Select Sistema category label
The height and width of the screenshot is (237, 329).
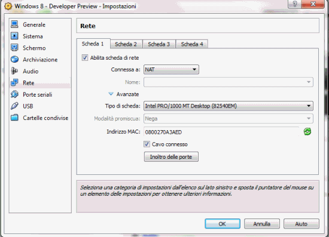pos(33,36)
